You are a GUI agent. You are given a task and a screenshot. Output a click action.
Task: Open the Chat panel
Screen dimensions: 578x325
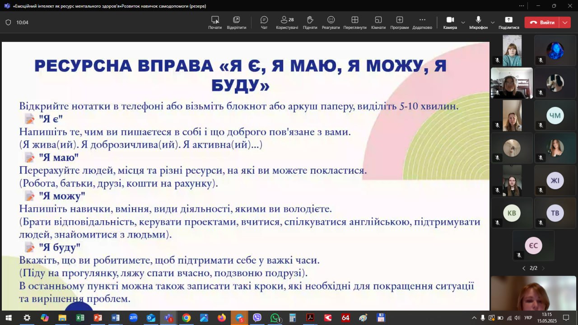pos(264,22)
